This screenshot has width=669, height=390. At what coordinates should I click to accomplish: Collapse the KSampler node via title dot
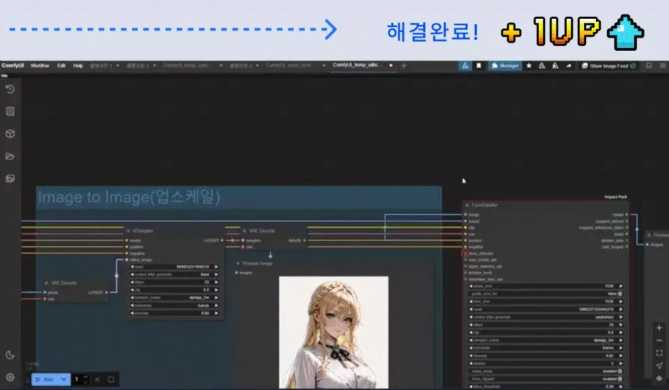click(x=128, y=231)
